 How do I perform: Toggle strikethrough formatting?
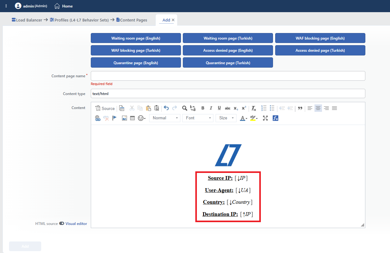click(228, 108)
